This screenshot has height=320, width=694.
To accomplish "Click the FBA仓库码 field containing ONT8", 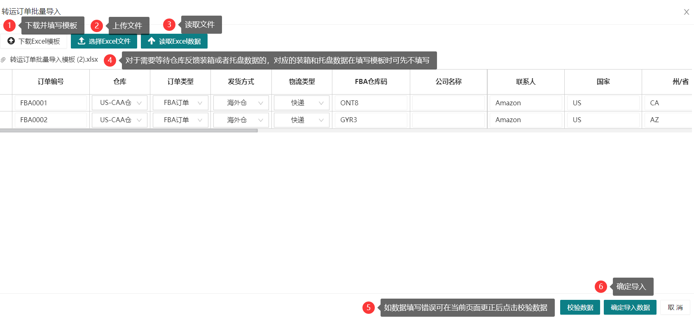I will click(371, 103).
